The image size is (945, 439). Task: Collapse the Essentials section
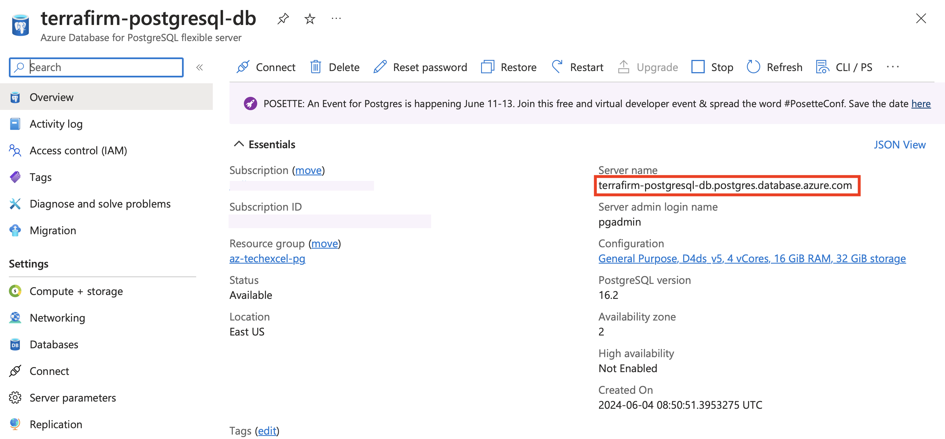[239, 144]
